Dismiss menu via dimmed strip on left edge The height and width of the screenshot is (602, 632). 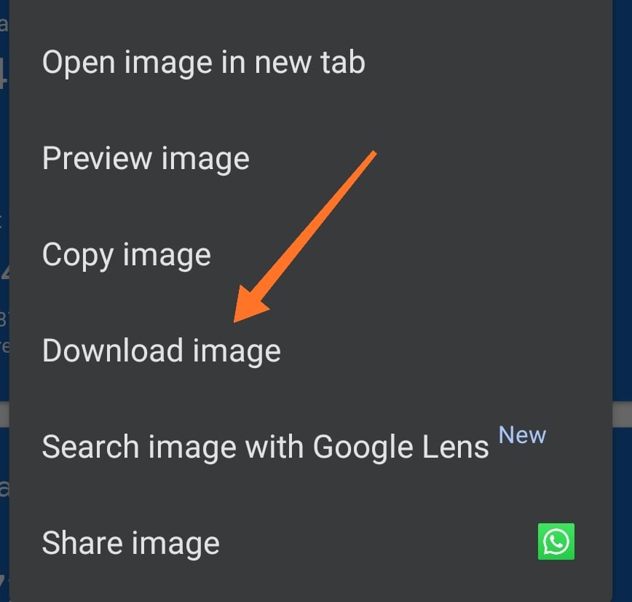[4, 161]
